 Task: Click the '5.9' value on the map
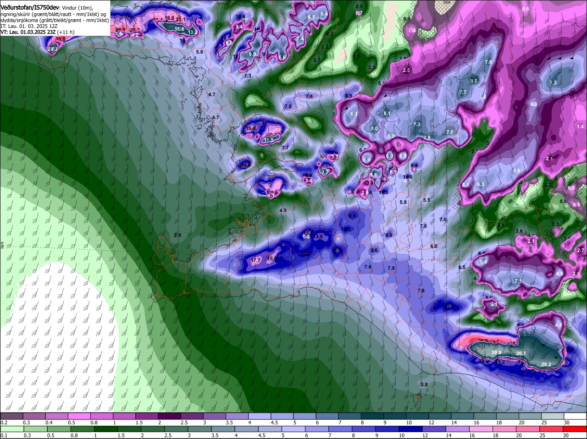(x=403, y=156)
